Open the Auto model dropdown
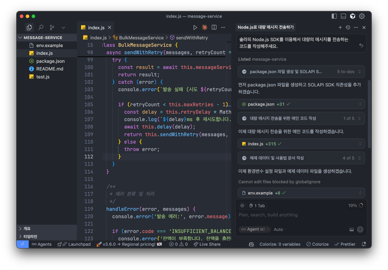This screenshot has height=270, width=388. (280, 229)
